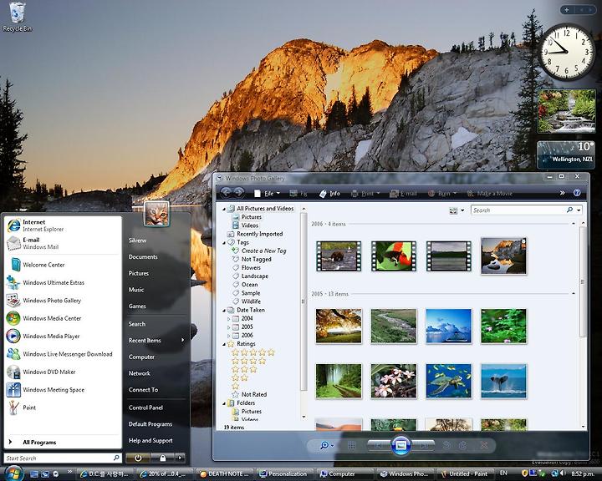
Task: Expand the 2005 date node
Action: click(228, 327)
